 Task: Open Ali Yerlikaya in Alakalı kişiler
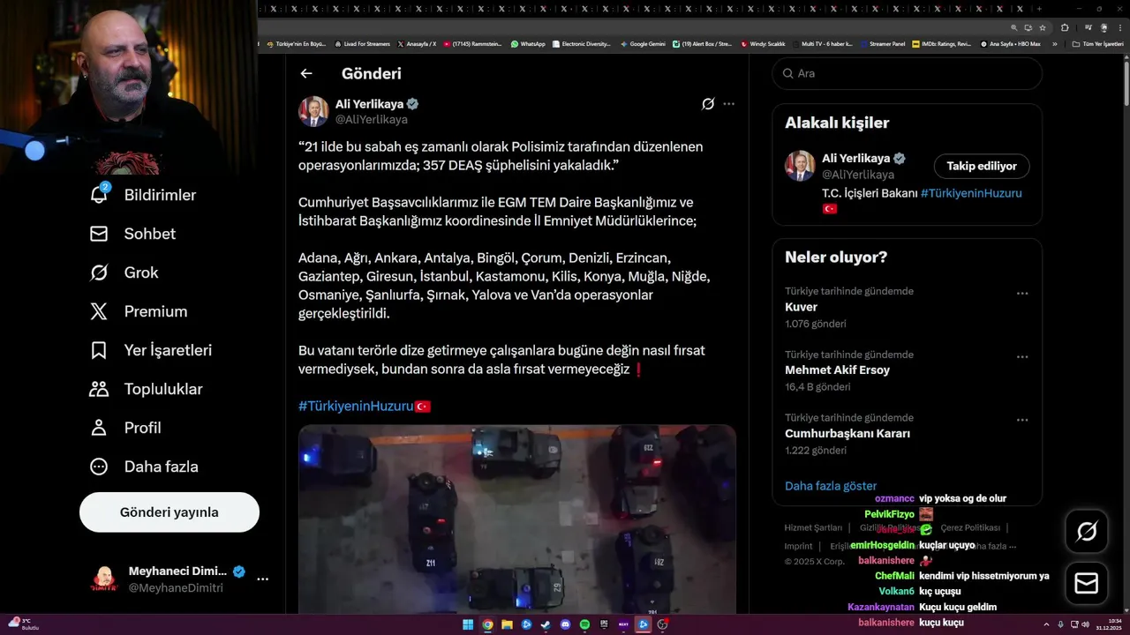855,159
